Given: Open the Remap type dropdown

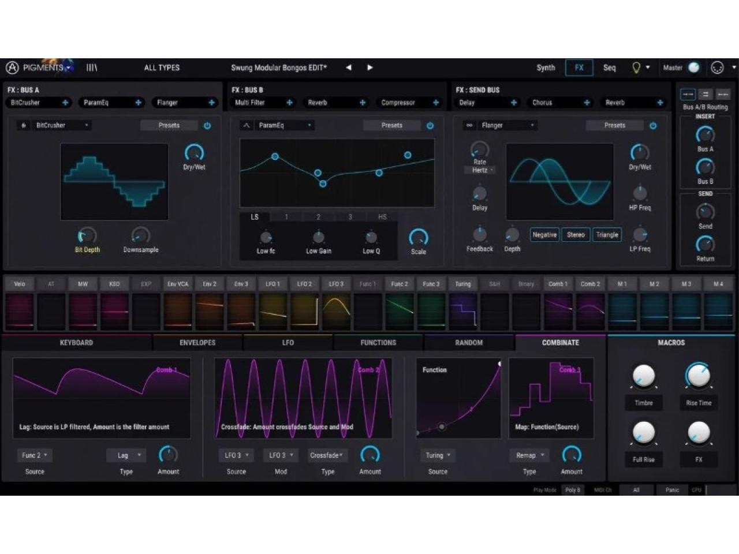Looking at the screenshot, I should 529,455.
